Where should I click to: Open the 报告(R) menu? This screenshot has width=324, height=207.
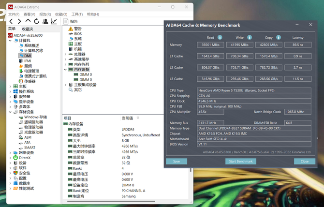45,14
